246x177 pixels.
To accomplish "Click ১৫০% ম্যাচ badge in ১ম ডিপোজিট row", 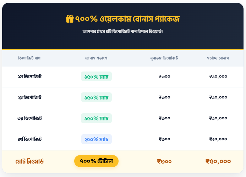I will tap(96, 76).
